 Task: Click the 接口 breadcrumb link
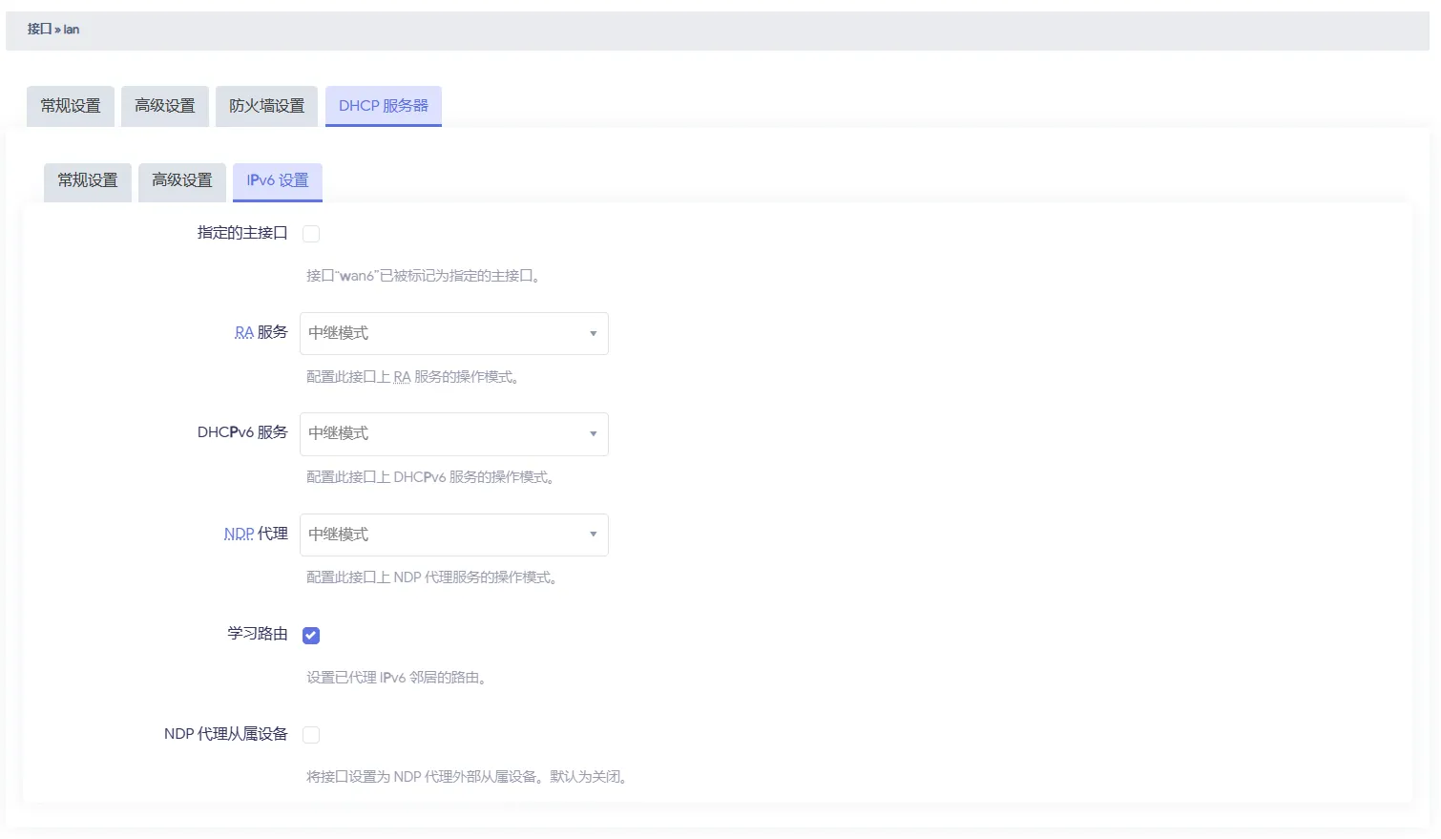(x=39, y=30)
